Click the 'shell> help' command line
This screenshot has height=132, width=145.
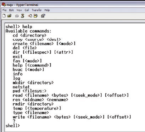19,27
